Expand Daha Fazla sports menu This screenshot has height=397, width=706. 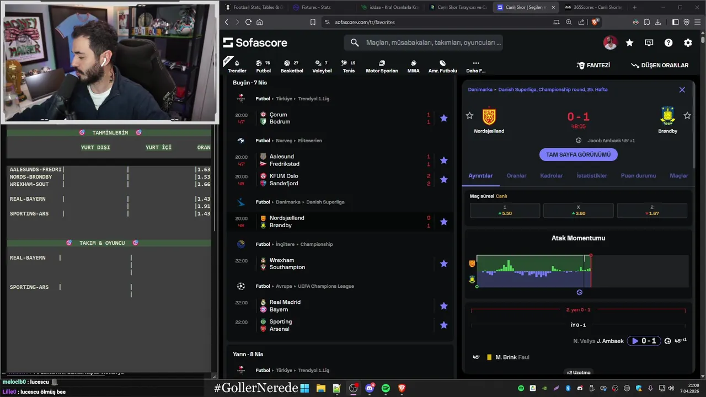pyautogui.click(x=475, y=66)
